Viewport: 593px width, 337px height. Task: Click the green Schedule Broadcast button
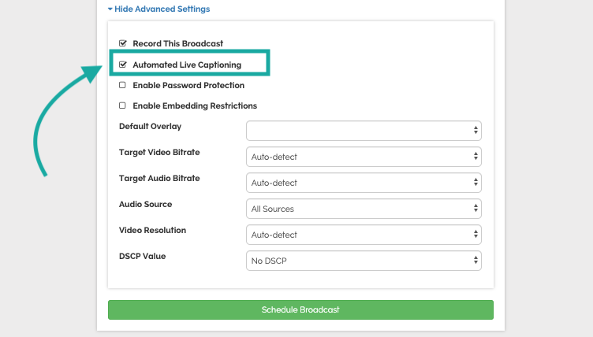(x=300, y=309)
